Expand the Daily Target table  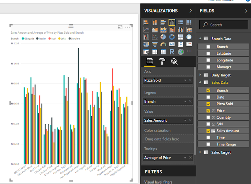click(x=200, y=75)
